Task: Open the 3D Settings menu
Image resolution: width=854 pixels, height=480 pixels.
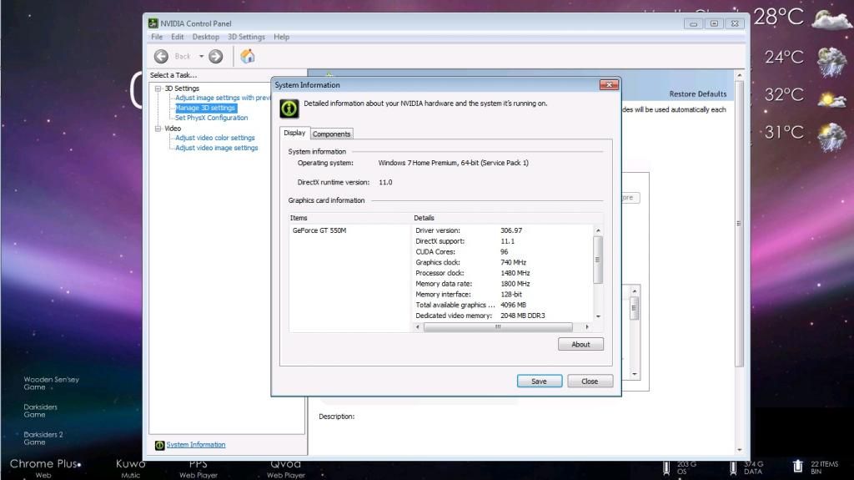Action: click(246, 37)
